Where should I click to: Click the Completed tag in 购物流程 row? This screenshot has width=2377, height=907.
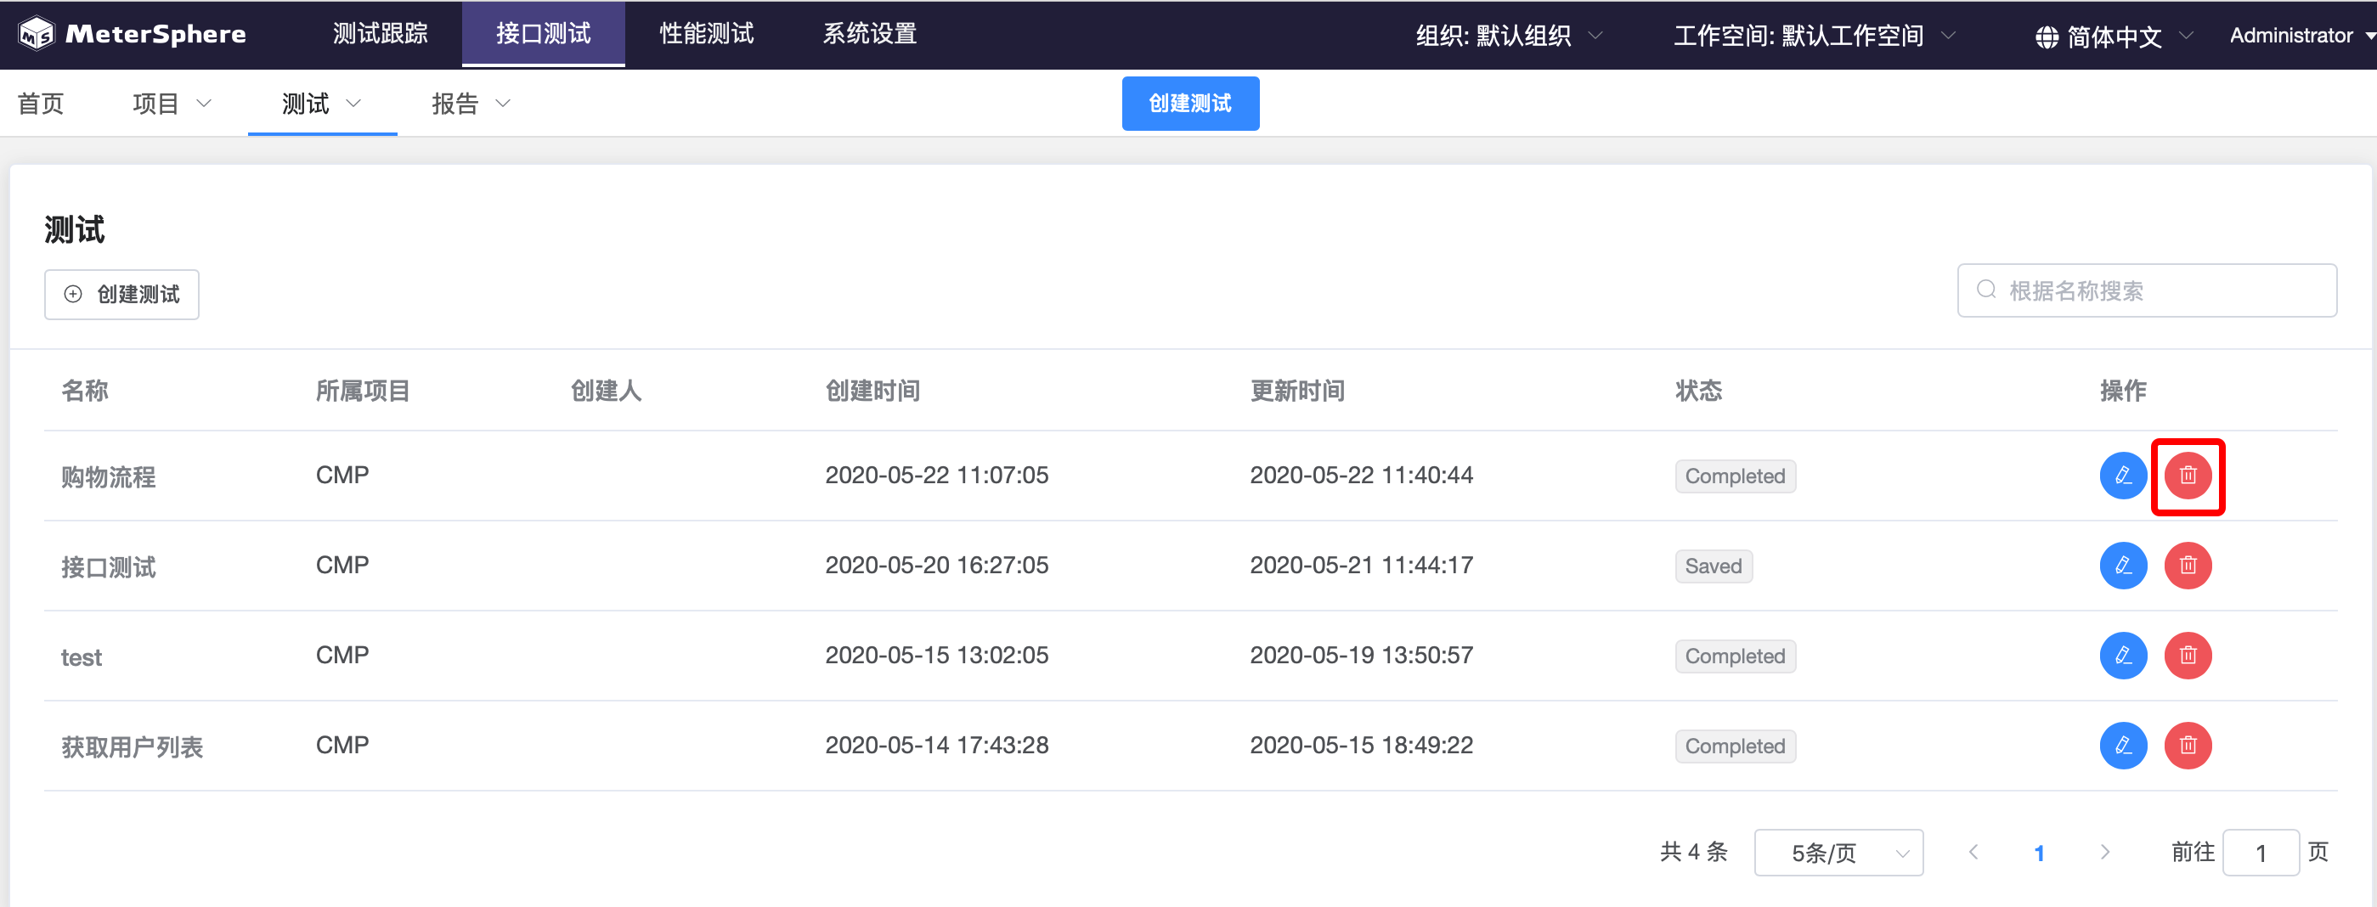(1735, 476)
